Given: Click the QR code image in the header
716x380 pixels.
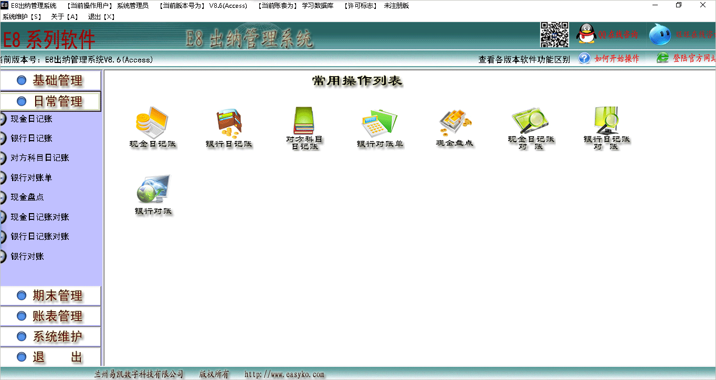Looking at the screenshot, I should click(555, 35).
